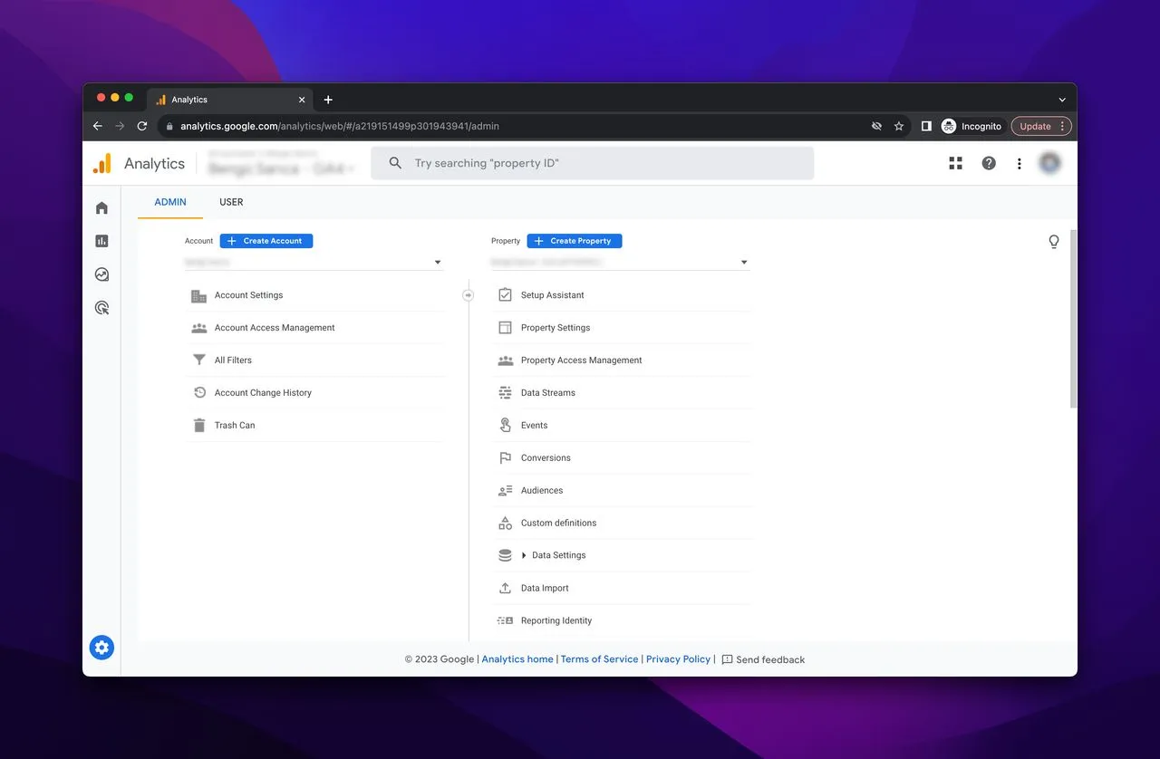This screenshot has height=759, width=1160.
Task: Bookmark the page with star icon
Action: (x=899, y=127)
